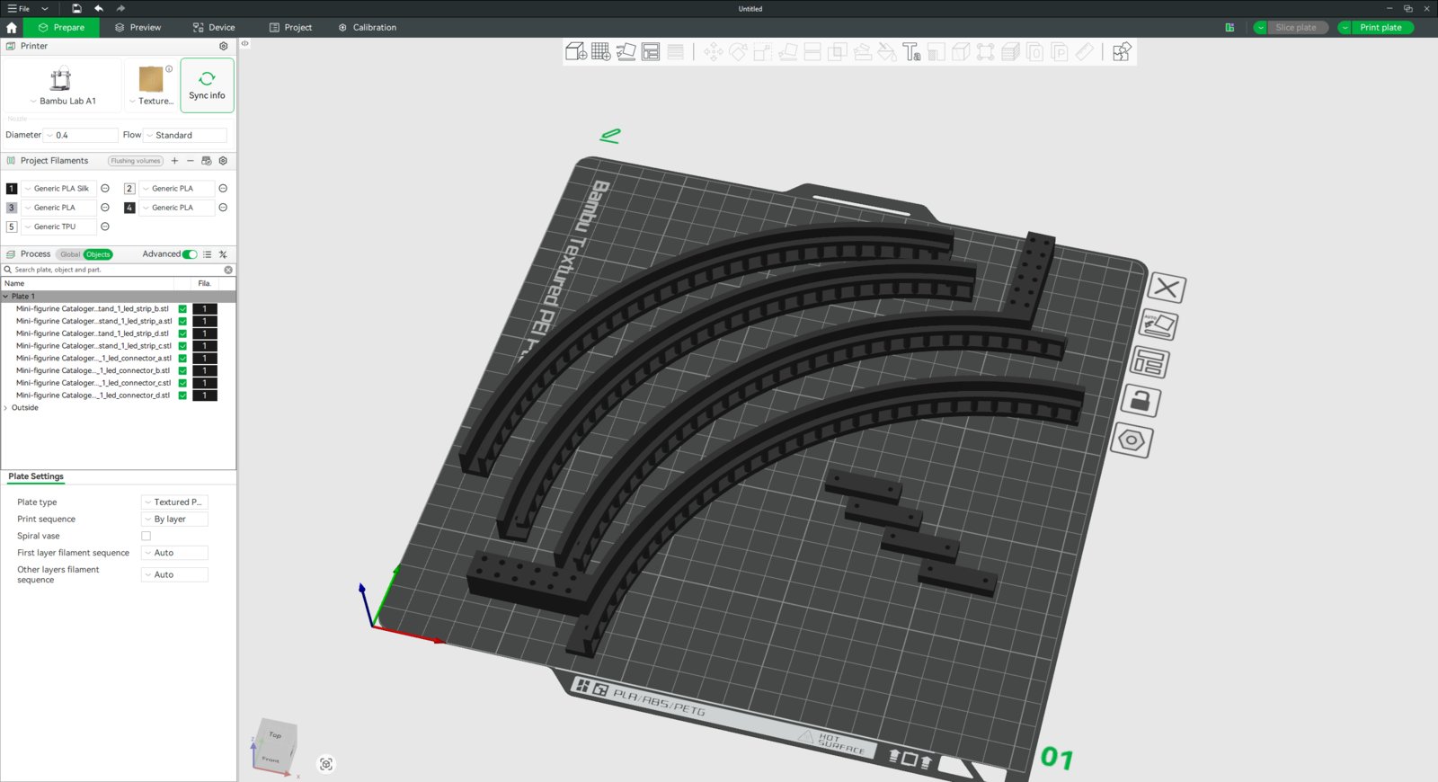Viewport: 1438px width, 782px height.
Task: Open First layer filament sequence dropdown
Action: point(174,553)
